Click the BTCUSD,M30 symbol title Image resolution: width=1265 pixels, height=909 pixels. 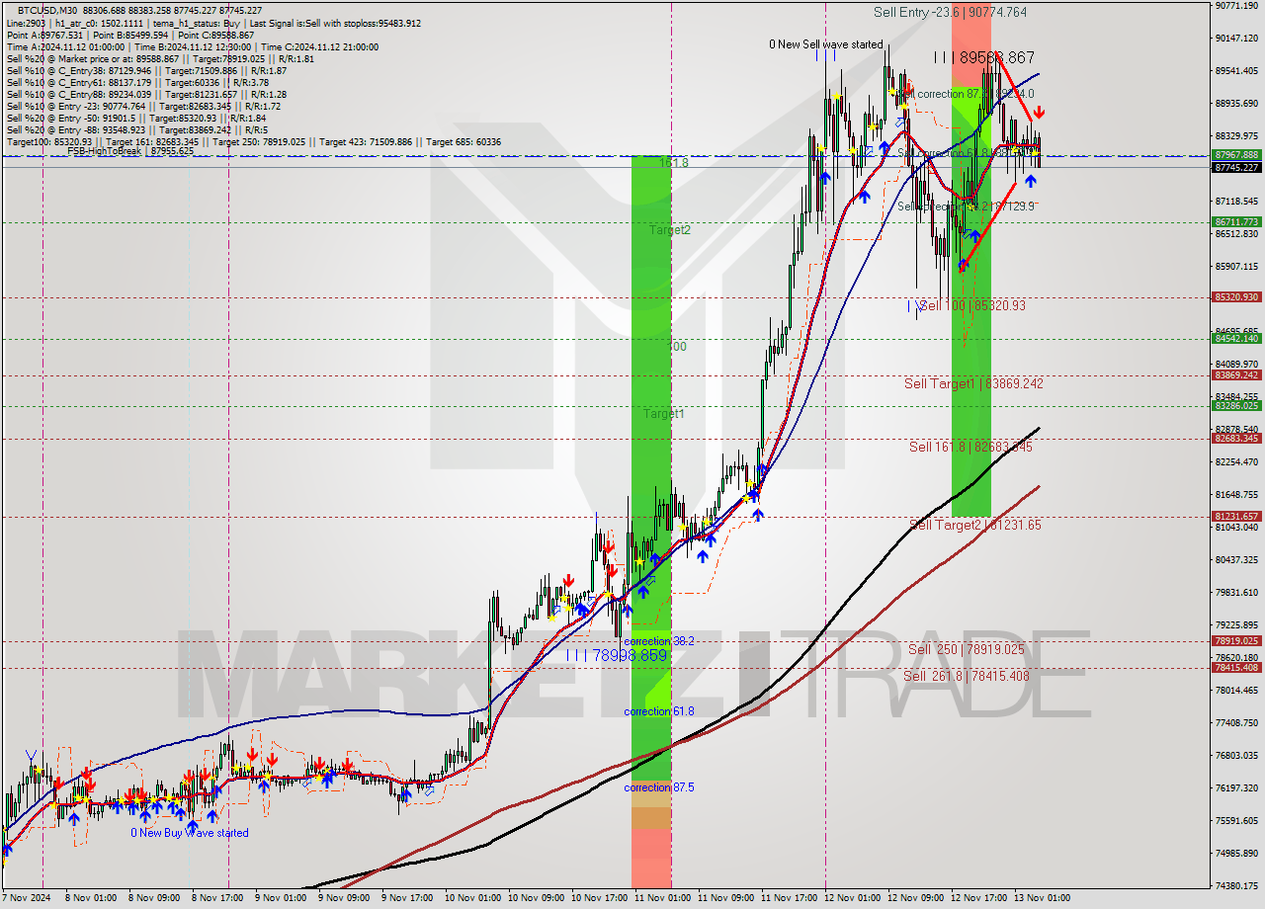(49, 9)
